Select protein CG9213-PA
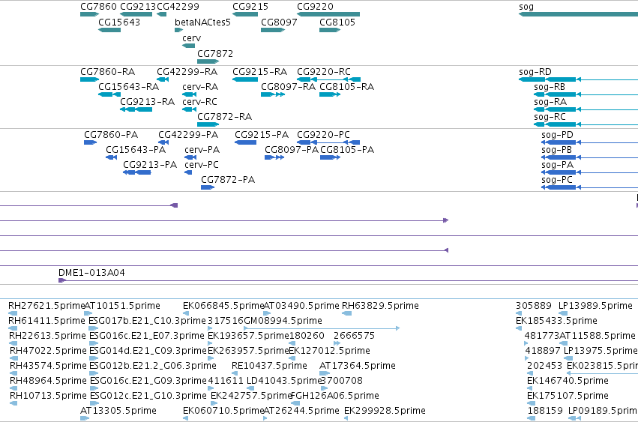The width and height of the screenshot is (638, 422). (150, 165)
